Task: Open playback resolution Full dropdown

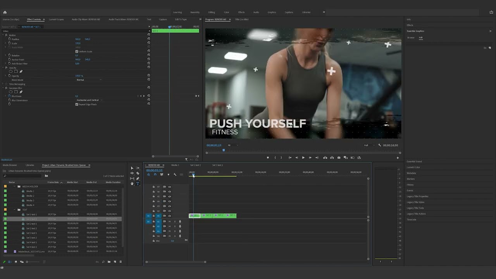Action: (x=369, y=145)
